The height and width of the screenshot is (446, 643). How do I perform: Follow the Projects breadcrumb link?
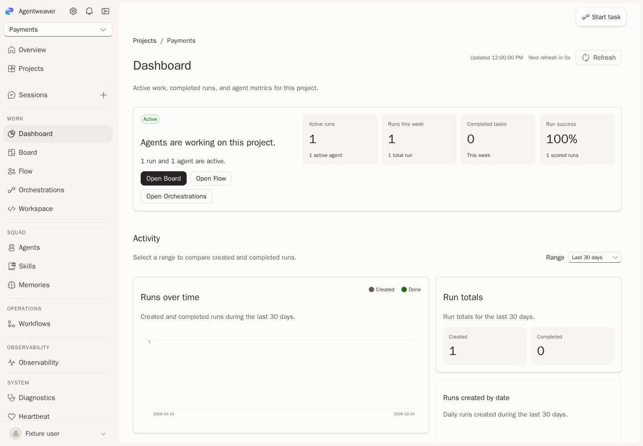tap(145, 41)
